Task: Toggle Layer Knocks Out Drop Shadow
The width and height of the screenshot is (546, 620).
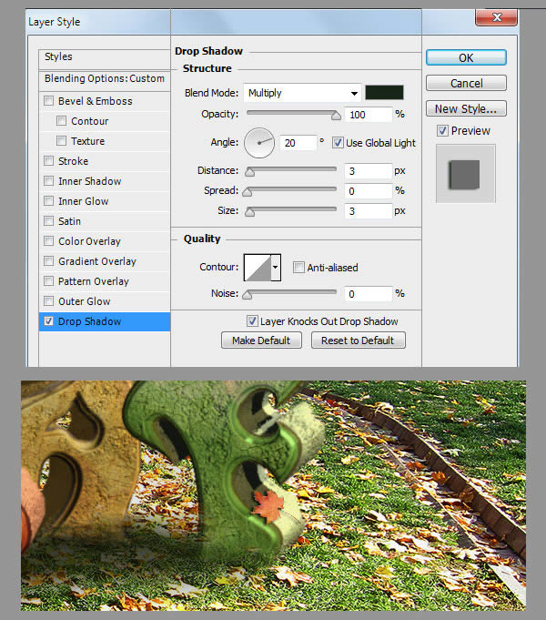Action: [252, 320]
